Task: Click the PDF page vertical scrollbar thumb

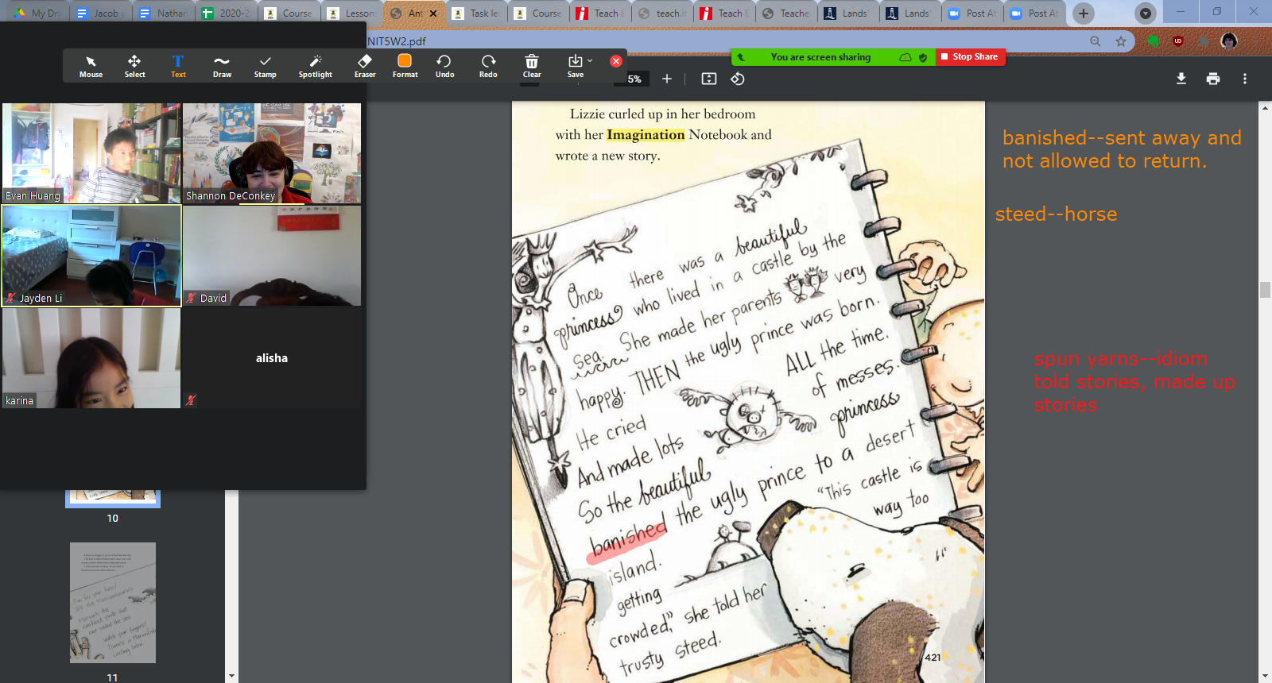Action: coord(1265,290)
